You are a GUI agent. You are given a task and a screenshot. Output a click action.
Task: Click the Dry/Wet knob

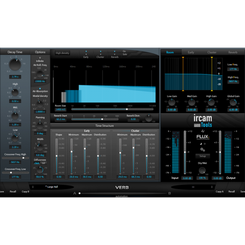202,171
